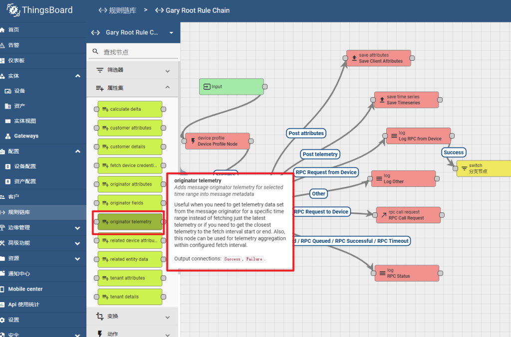The image size is (511, 337).
Task: Click the Post telemetry link label
Action: 320,155
